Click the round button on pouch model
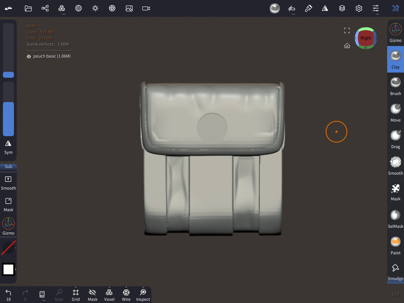The image size is (404, 303). [x=212, y=128]
